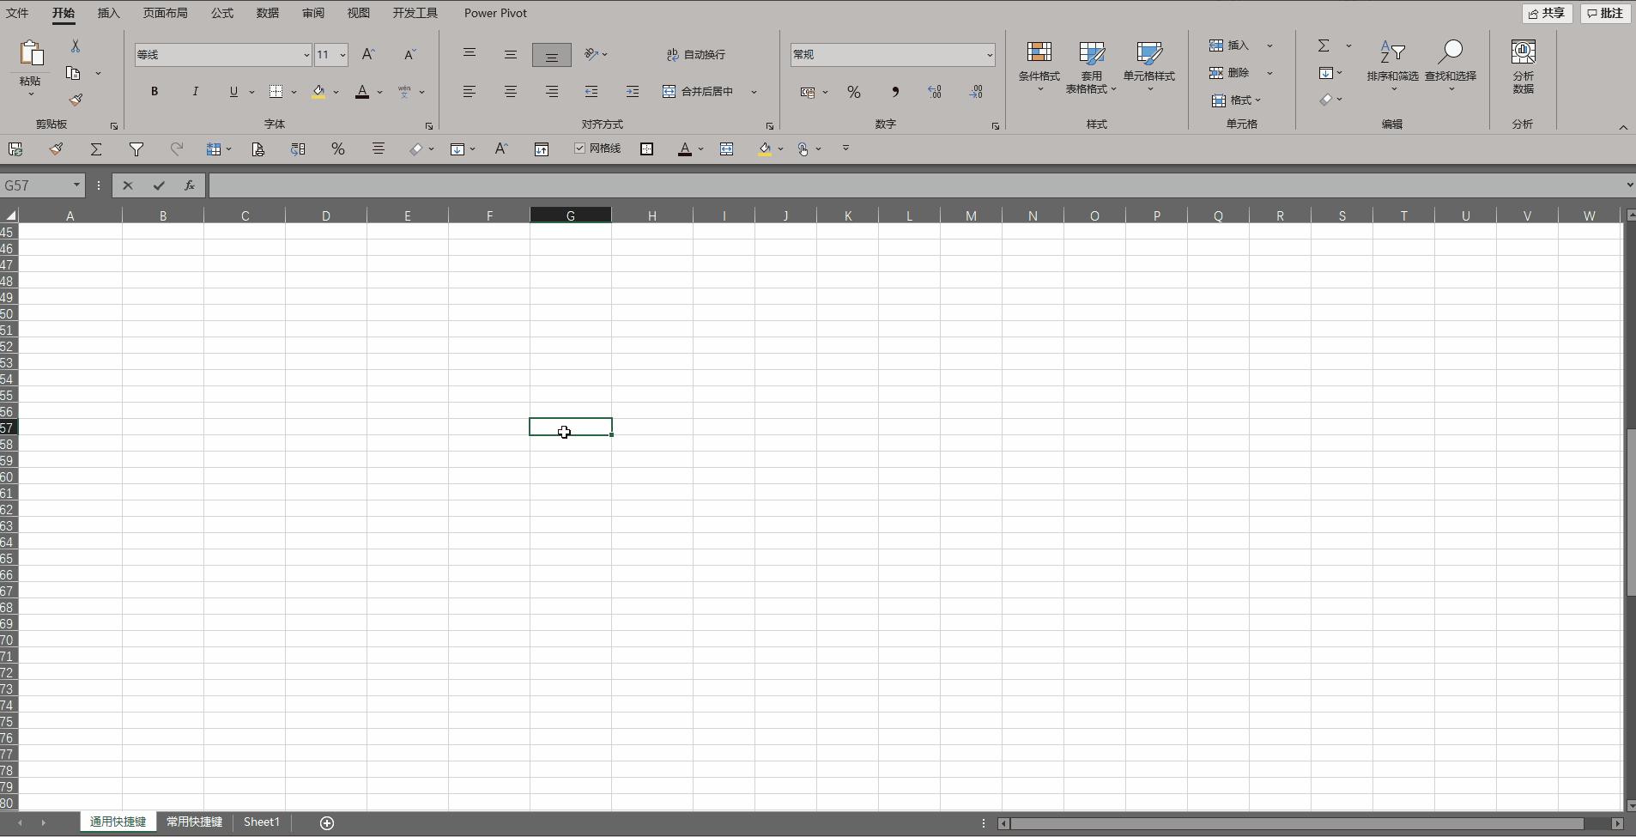
Task: Click the percent icon in quick access toolbar
Action: pyautogui.click(x=338, y=149)
